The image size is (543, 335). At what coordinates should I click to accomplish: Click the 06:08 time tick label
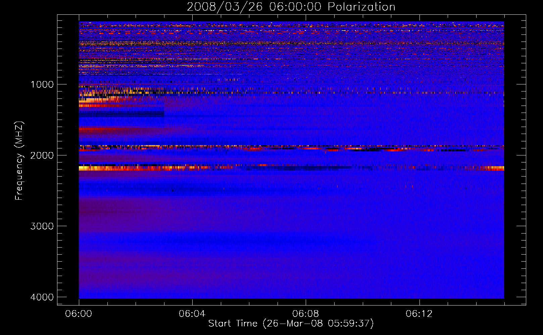305,314
